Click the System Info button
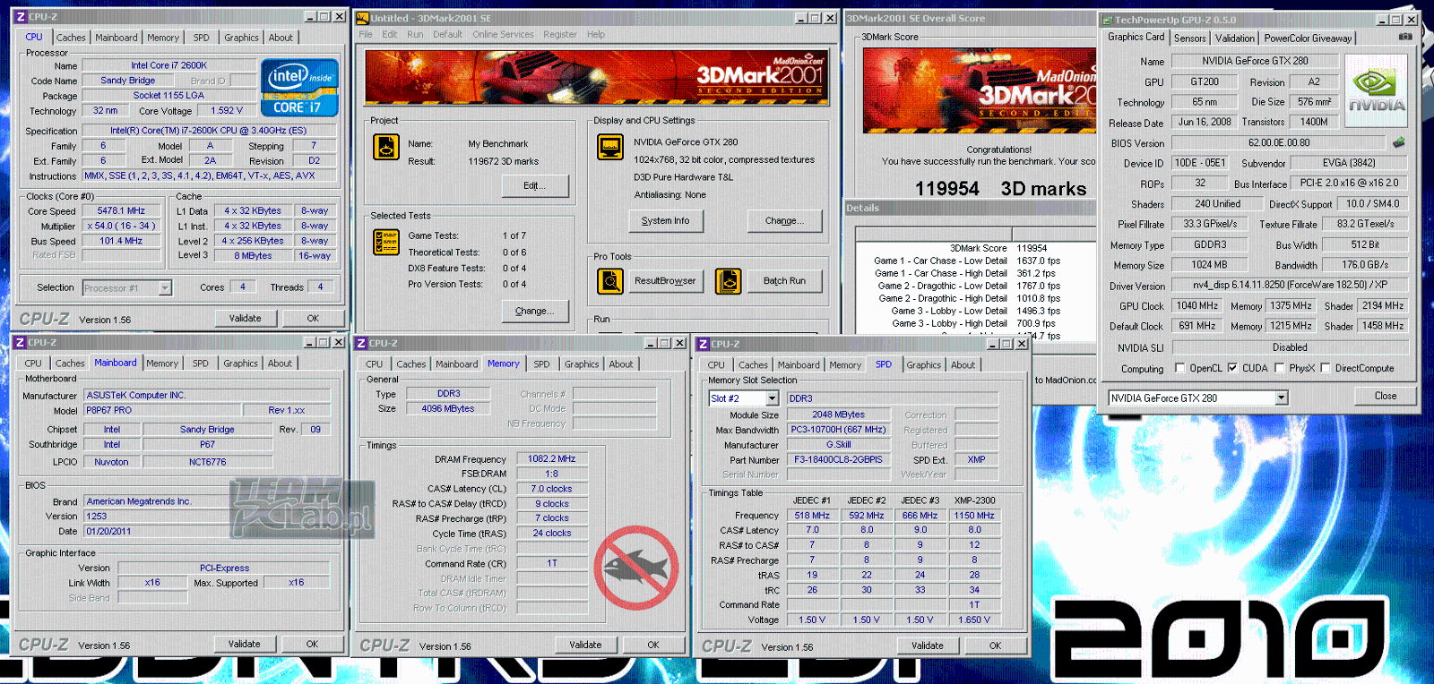1434x684 pixels. (665, 220)
